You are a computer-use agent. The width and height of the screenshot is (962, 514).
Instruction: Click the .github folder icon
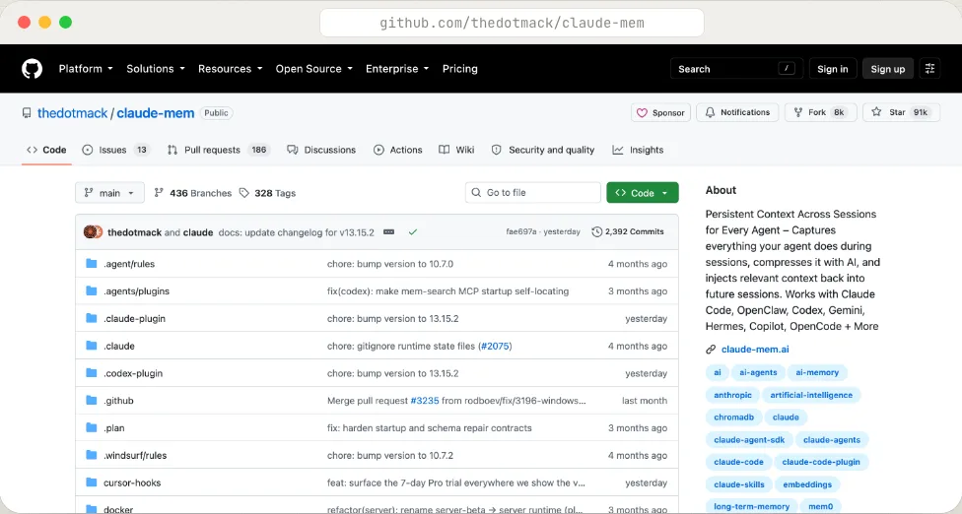tap(92, 401)
